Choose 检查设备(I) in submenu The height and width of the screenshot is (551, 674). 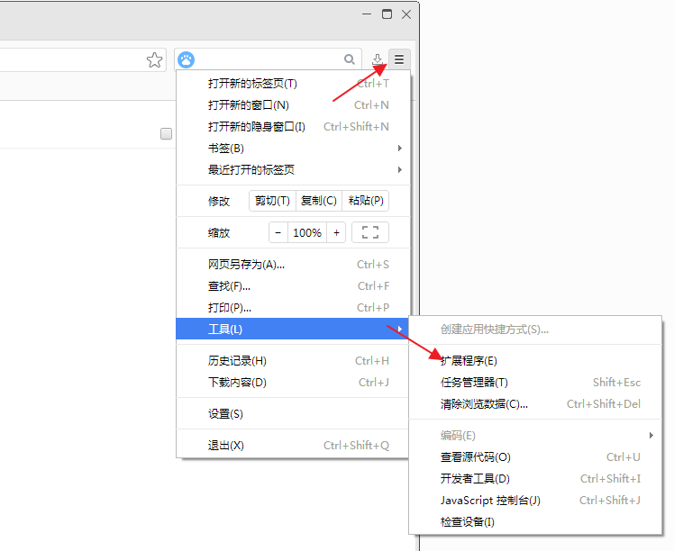pos(535,522)
